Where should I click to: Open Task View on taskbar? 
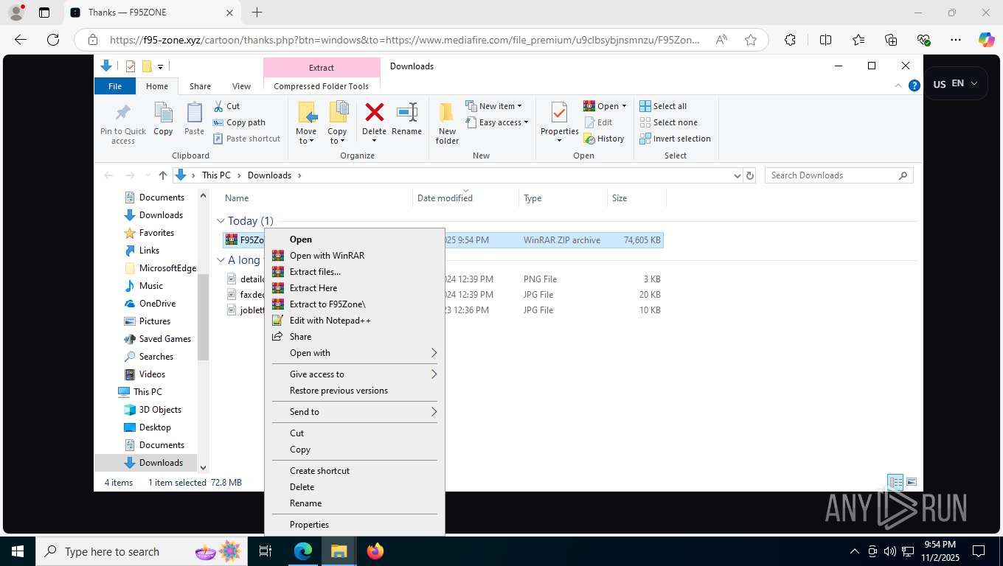click(265, 551)
